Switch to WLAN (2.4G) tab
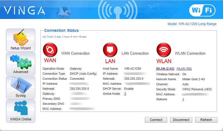The width and height of the screenshot is (223, 131). pyautogui.click(x=165, y=69)
